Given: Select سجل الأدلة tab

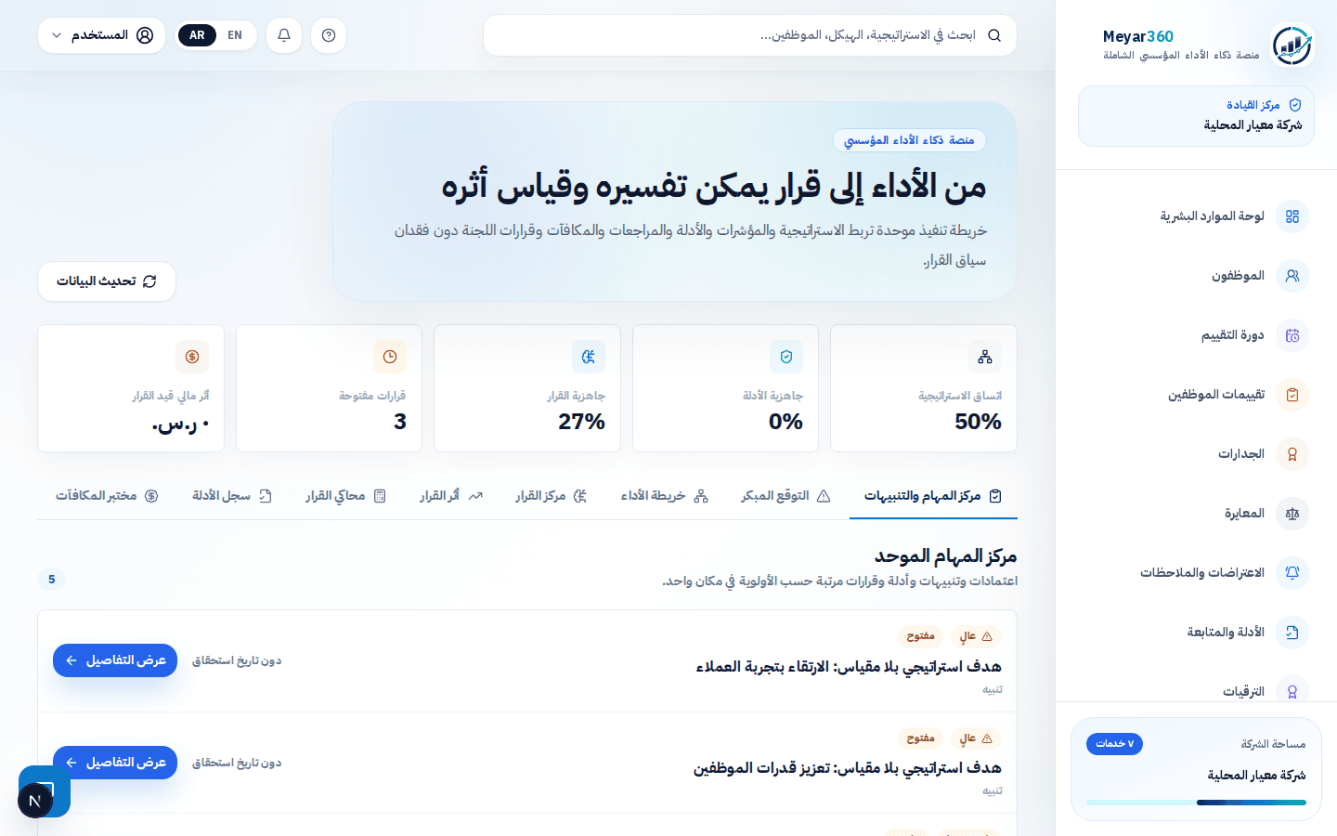Looking at the screenshot, I should (232, 496).
